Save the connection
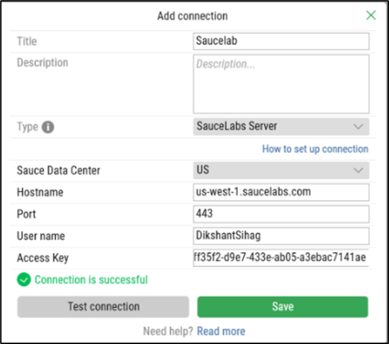The height and width of the screenshot is (344, 389). point(283,307)
